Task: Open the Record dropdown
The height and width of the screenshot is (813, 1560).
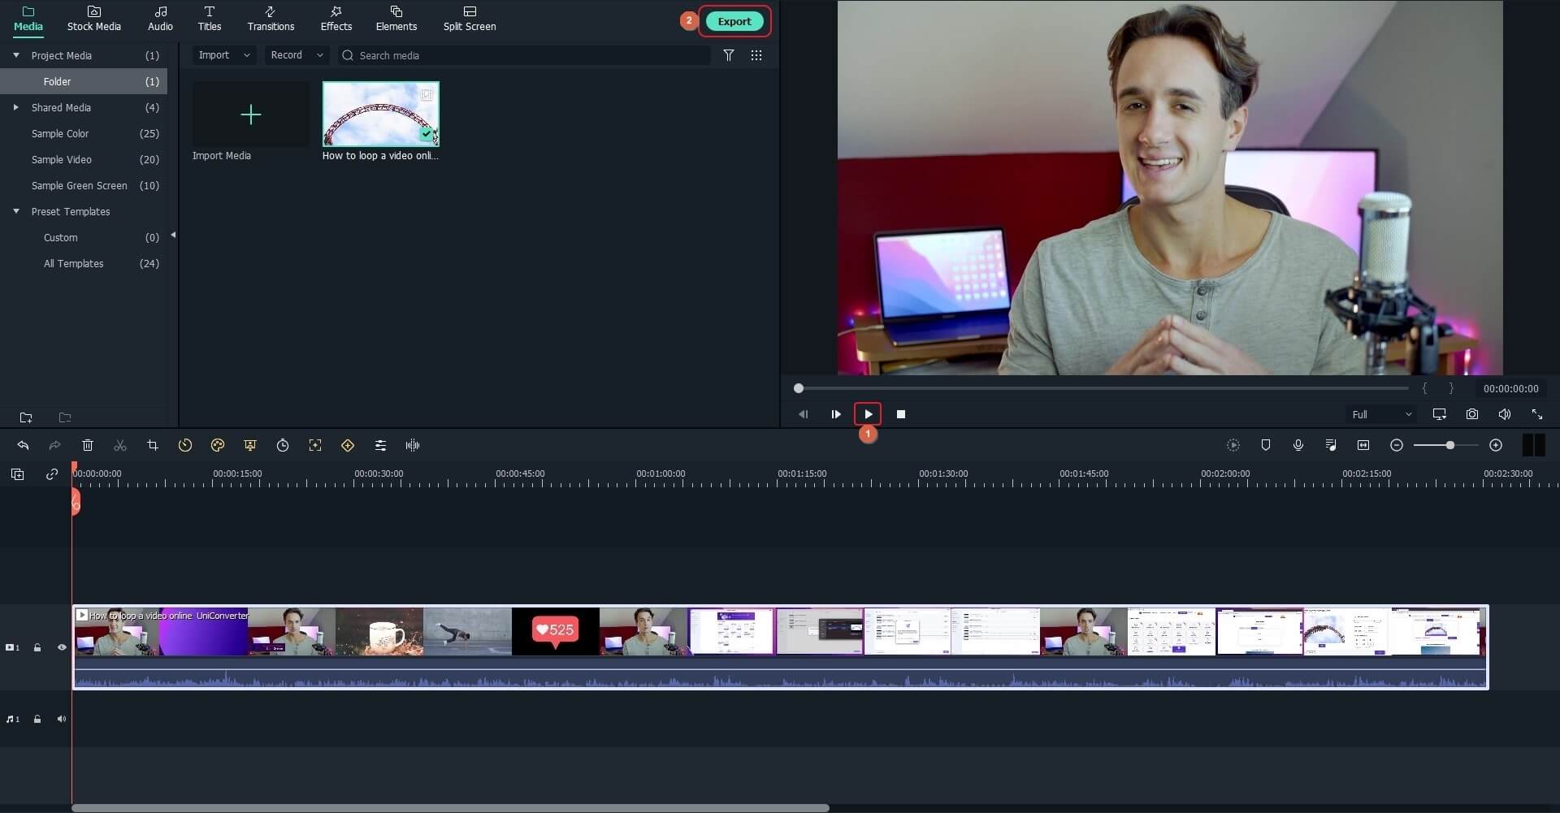Action: pyautogui.click(x=297, y=55)
